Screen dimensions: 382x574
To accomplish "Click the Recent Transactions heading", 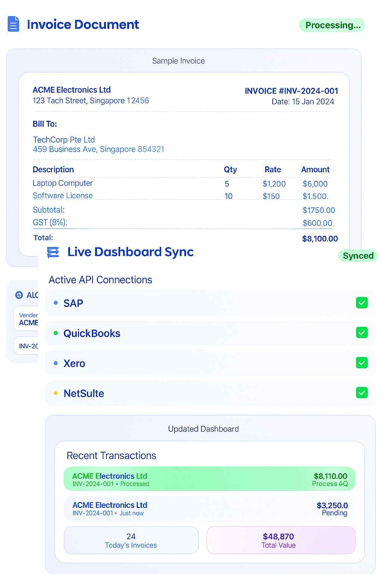I will coord(112,456).
